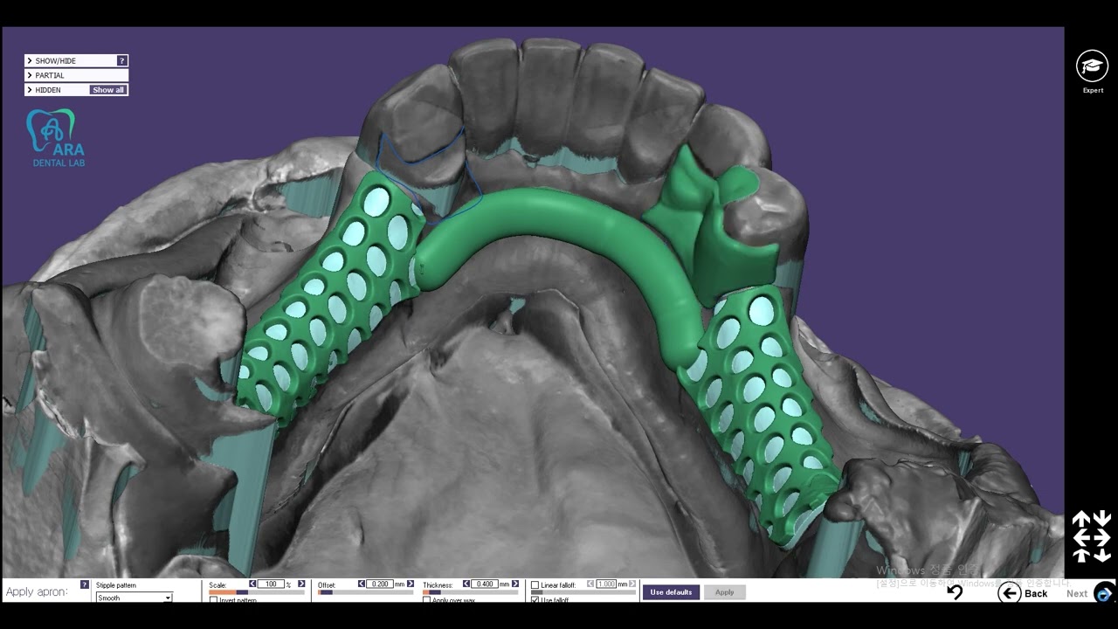
Task: Enable the Invert pattern checkbox
Action: coord(214,600)
